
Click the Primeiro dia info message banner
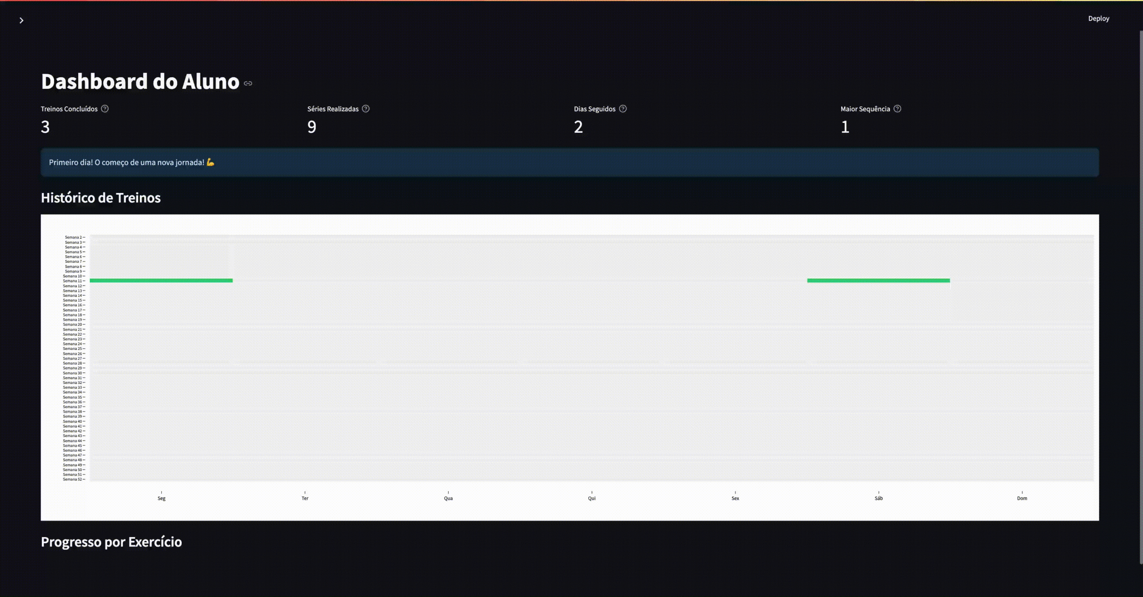coord(570,162)
